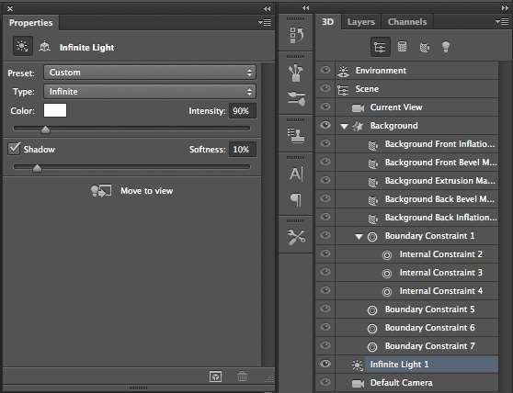513x393 pixels.
Task: Switch to the Layers tab
Action: coord(361,22)
